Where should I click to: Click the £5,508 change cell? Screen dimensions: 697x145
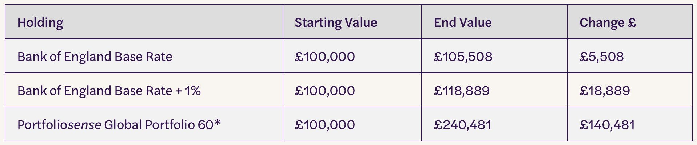point(630,56)
